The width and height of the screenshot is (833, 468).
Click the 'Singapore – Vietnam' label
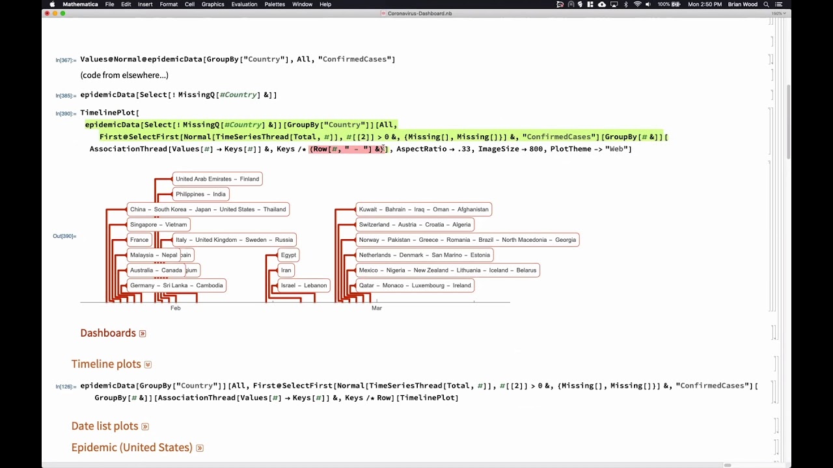point(158,224)
